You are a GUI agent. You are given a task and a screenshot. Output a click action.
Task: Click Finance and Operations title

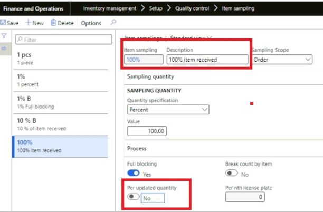point(33,8)
